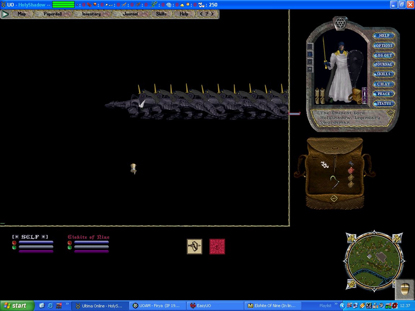Image resolution: width=415 pixels, height=311 pixels.
Task: Click the right arrow in the menu bar pager
Action: click(212, 14)
